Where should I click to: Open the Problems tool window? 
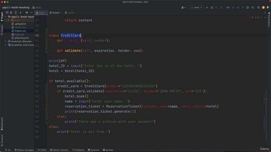(x=78, y=150)
